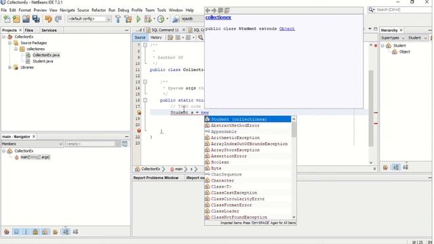Image resolution: width=434 pixels, height=244 pixels.
Task: Collapse the CollectionEx project node
Action: (x=4, y=37)
